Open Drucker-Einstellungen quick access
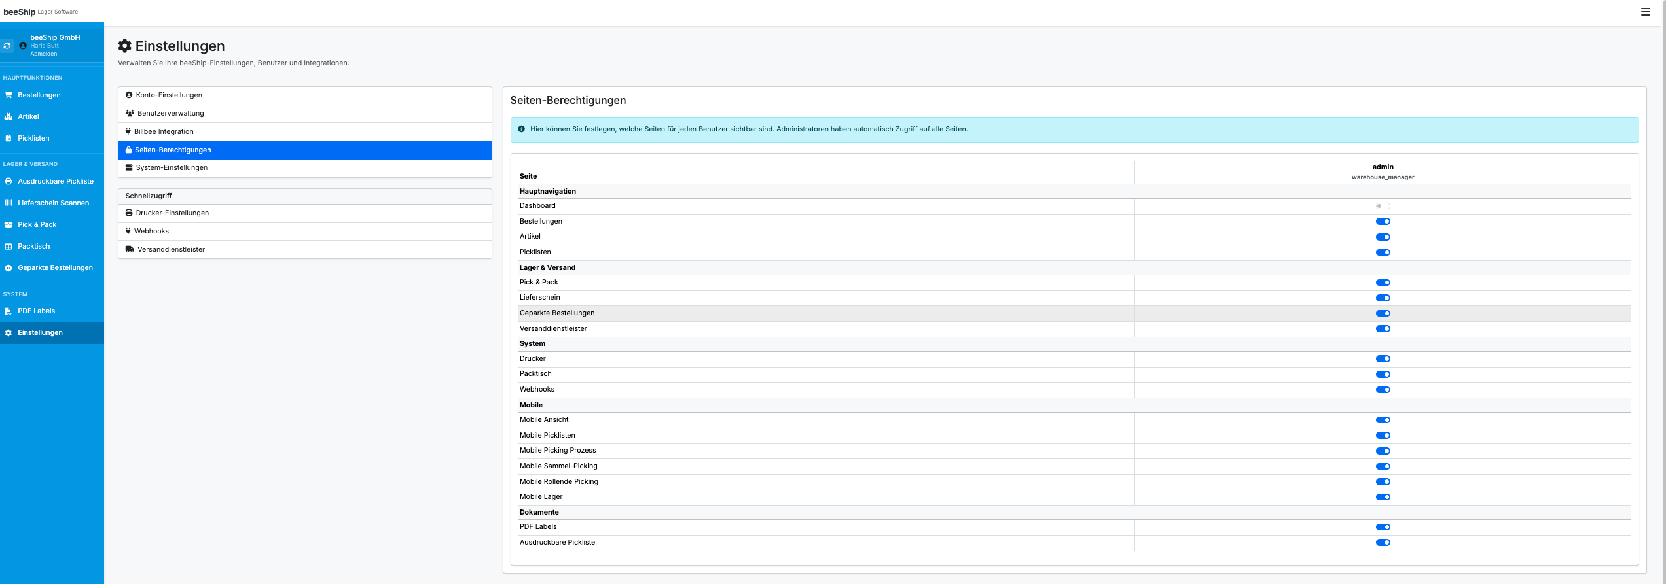The image size is (1666, 584). [305, 213]
